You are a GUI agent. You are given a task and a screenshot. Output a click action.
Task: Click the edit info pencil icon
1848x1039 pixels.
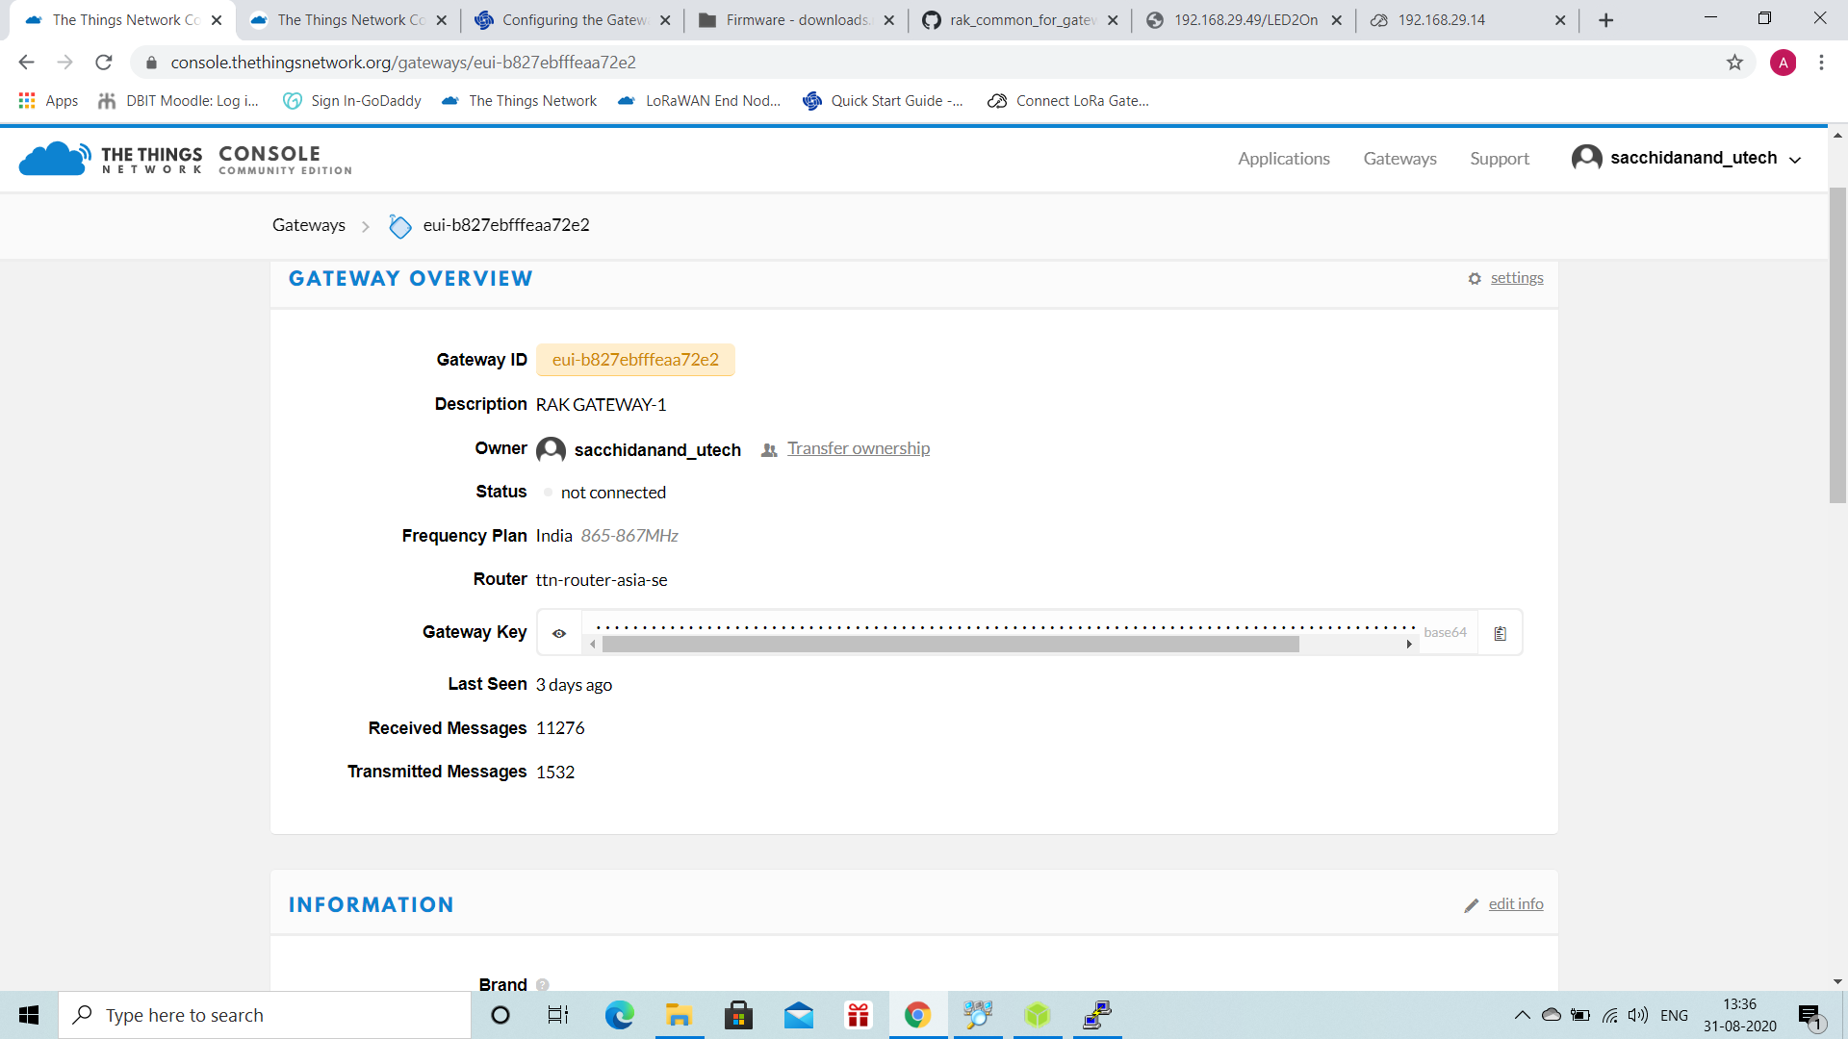pyautogui.click(x=1472, y=905)
